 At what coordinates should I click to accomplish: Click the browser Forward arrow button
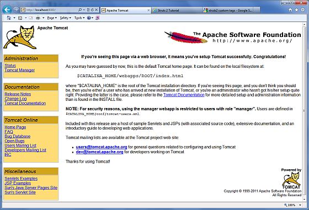(16, 9)
